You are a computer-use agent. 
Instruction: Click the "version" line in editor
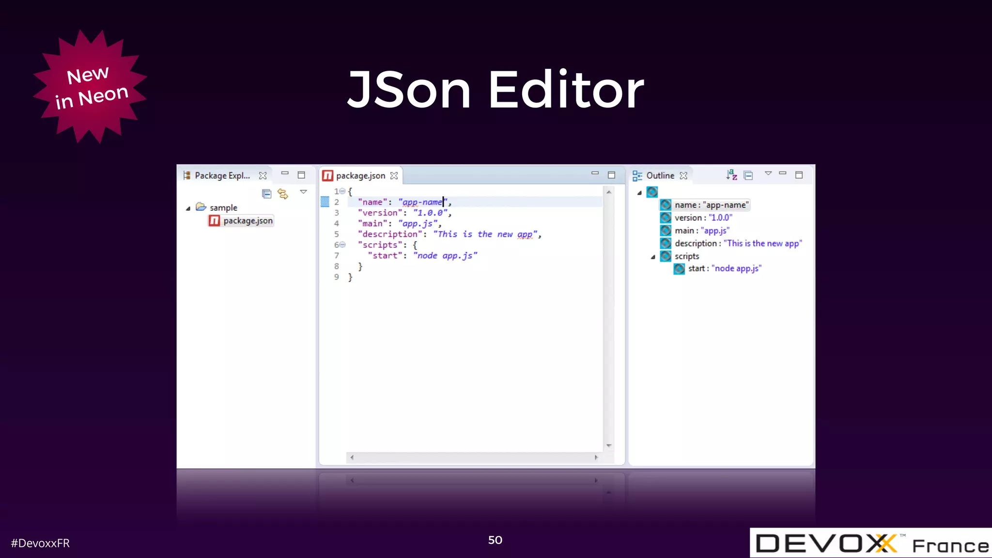click(x=404, y=213)
